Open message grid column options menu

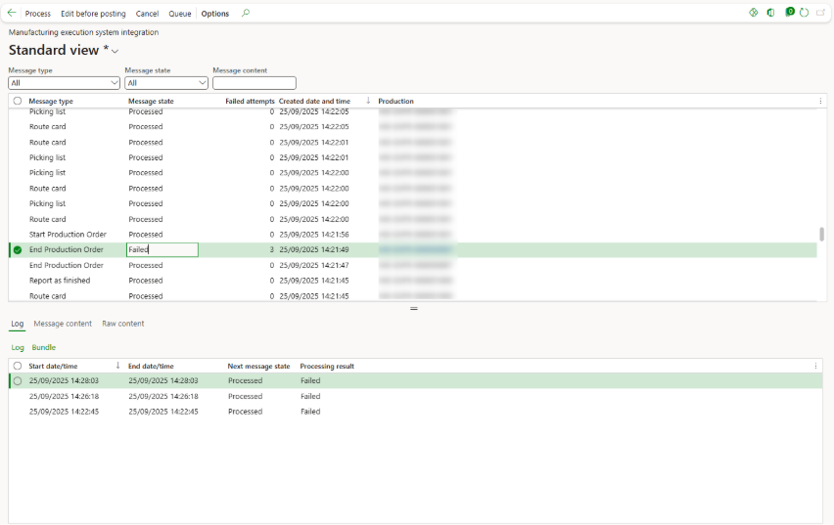tap(820, 101)
